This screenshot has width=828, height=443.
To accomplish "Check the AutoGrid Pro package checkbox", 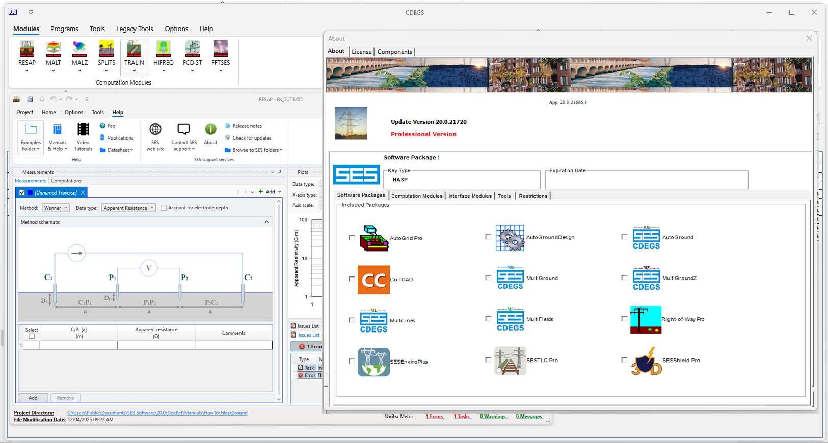I will 352,238.
